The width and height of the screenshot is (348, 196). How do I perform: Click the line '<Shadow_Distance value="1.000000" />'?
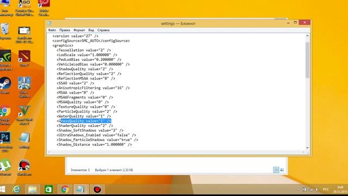coord(94,145)
